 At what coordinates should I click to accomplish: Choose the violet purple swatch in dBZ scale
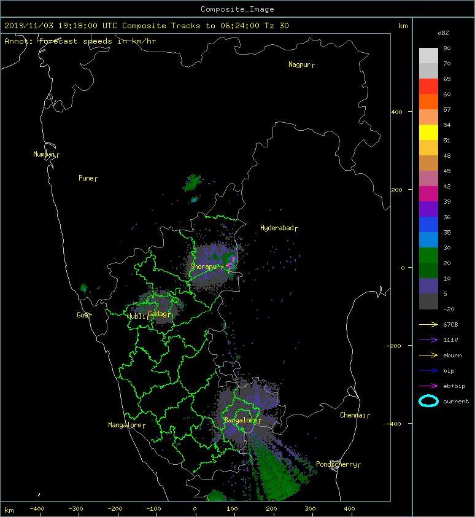click(x=428, y=209)
